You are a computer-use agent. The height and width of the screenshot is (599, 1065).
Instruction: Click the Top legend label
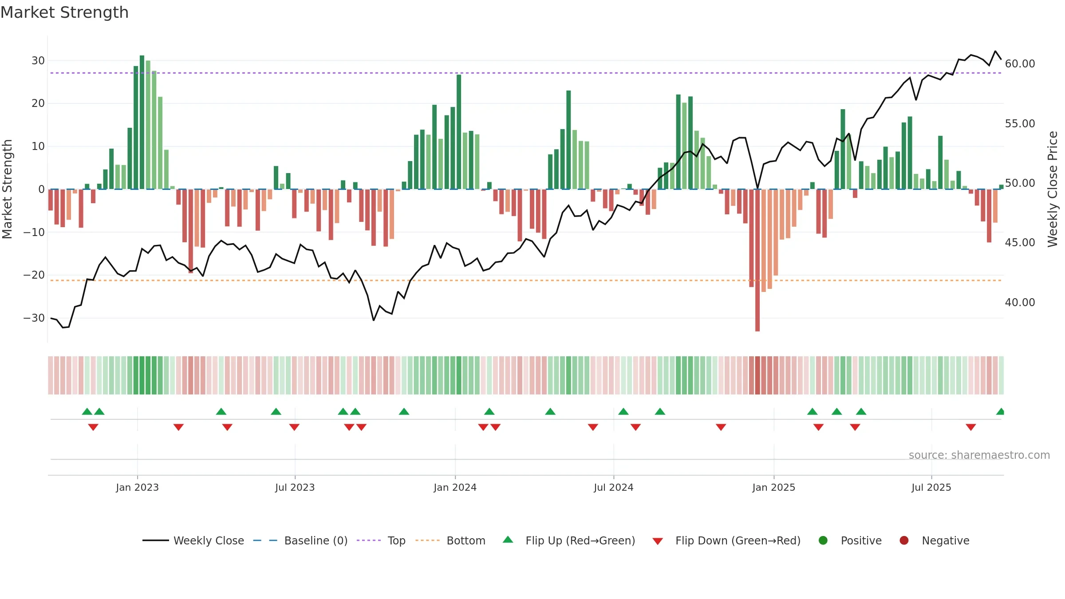pos(396,540)
